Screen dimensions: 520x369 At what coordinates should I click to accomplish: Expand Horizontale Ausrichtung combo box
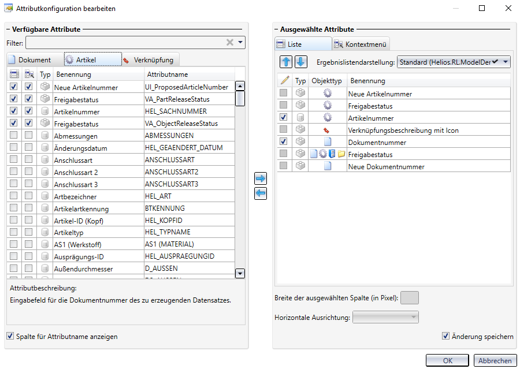[413, 317]
